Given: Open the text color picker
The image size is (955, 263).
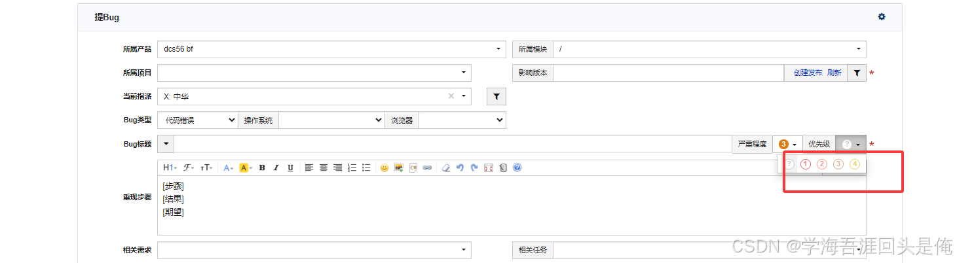Looking at the screenshot, I should coord(228,168).
